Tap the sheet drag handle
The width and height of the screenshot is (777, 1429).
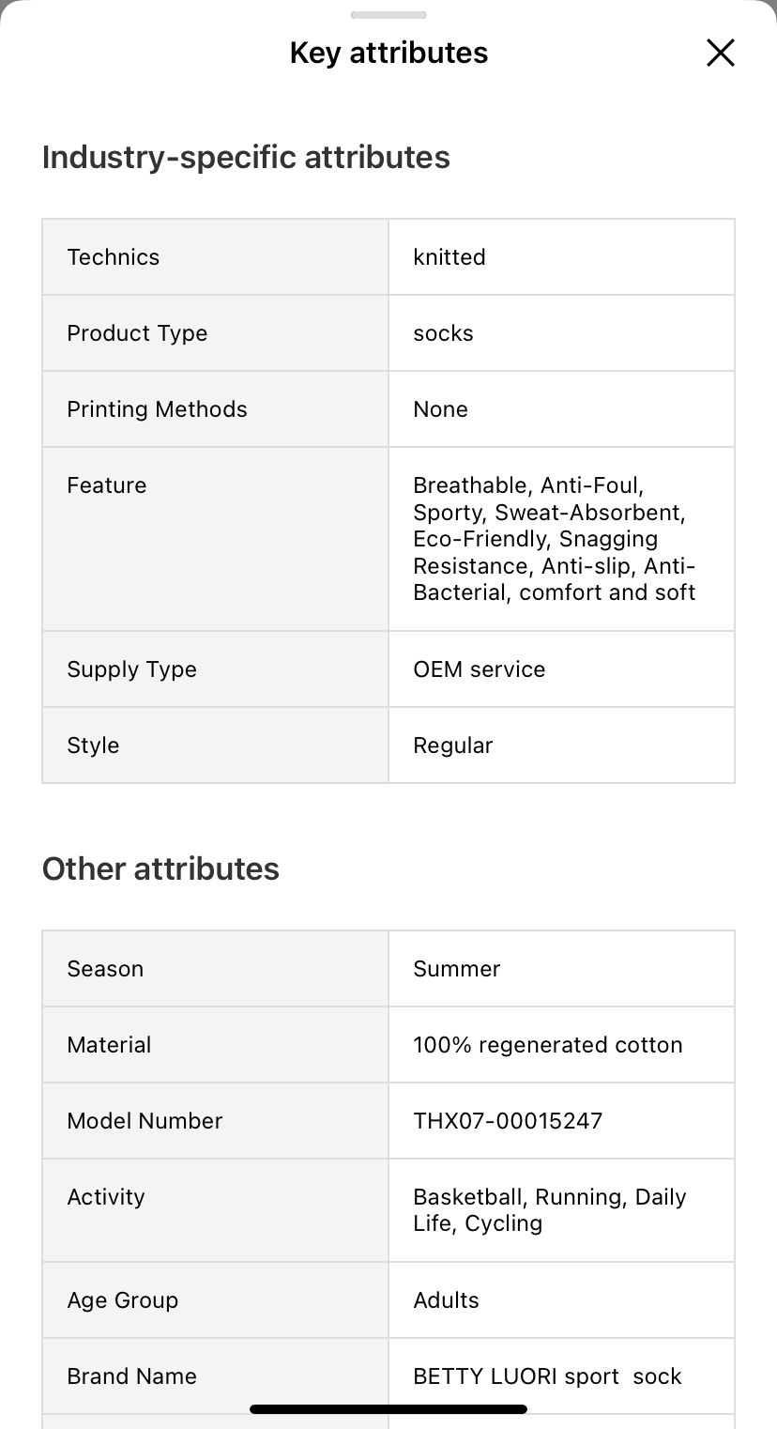pyautogui.click(x=388, y=15)
